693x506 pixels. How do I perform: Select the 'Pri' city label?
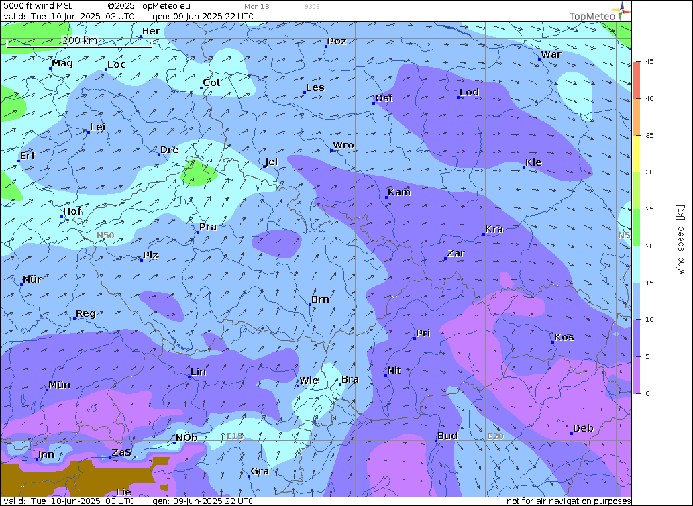point(423,334)
